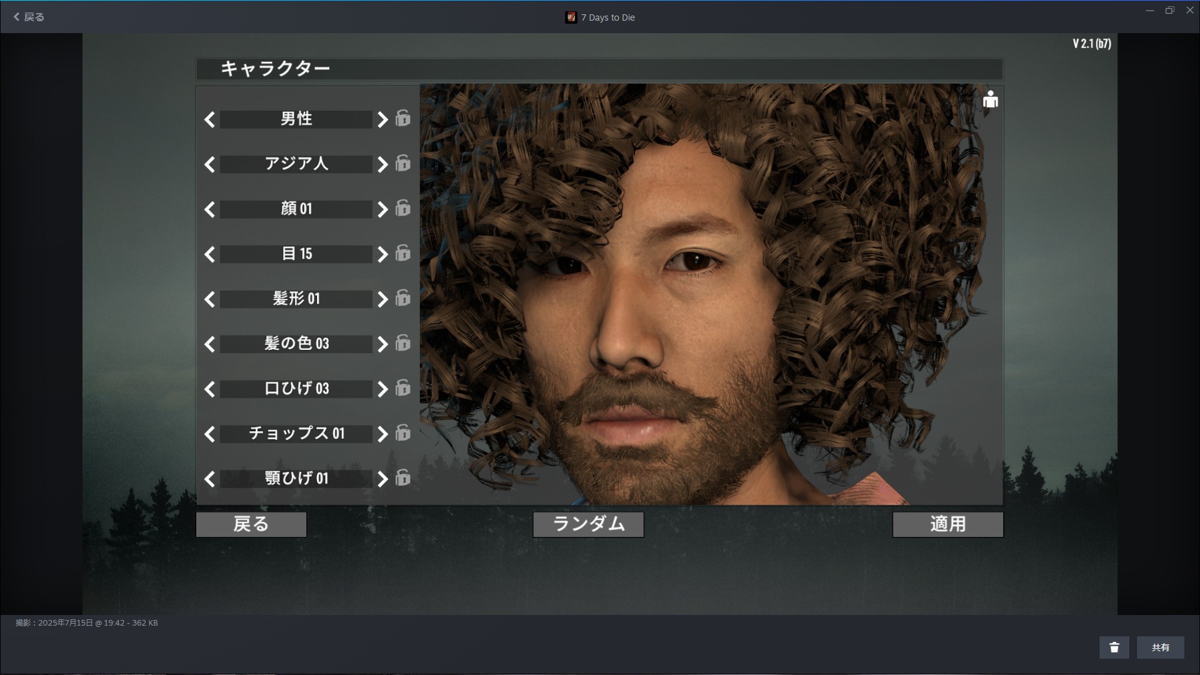Click the body view icon in the preview corner
Screen dimensions: 1200x675
(990, 99)
